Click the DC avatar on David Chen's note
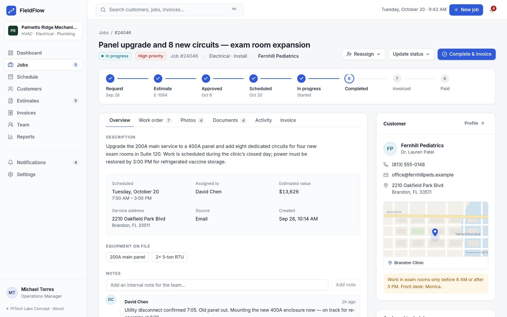Viewport: 507px width, 317px height. click(111, 300)
